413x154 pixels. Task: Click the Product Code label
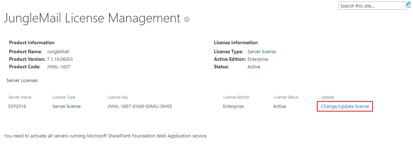[25, 67]
